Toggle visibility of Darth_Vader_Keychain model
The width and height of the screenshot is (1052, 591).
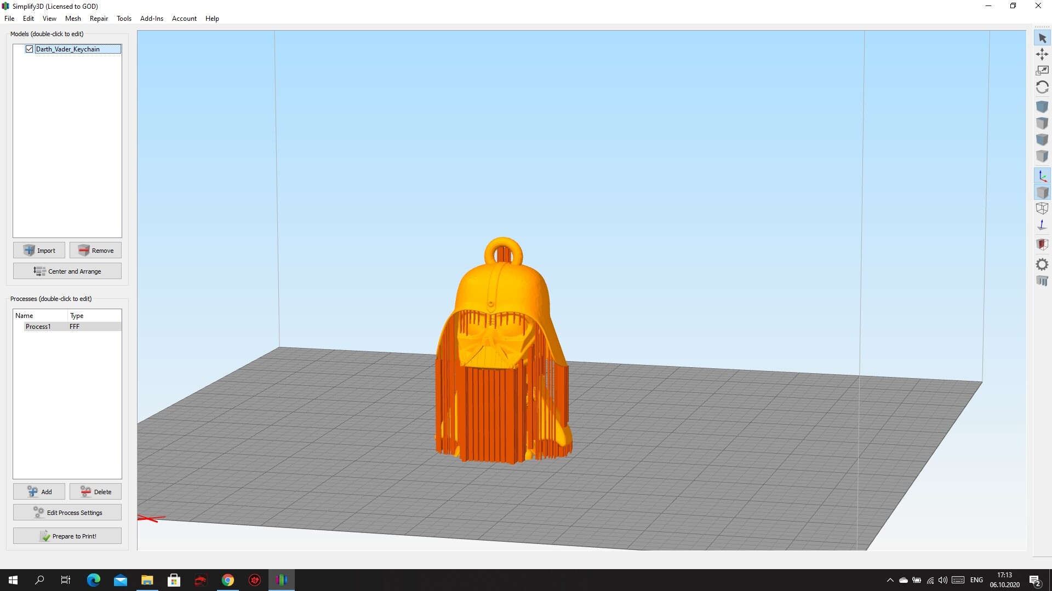pyautogui.click(x=30, y=48)
